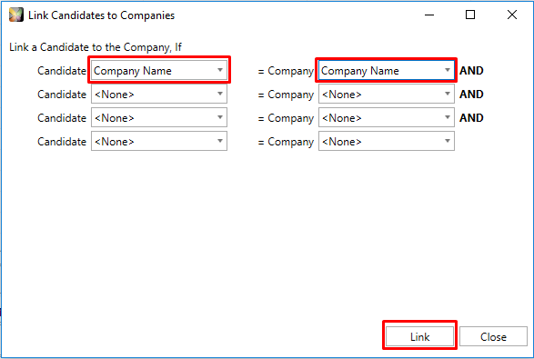Expand the fourth row Company <None> dropdown

387,141
